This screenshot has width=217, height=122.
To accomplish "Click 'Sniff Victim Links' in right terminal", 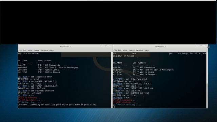I will click(143, 72).
